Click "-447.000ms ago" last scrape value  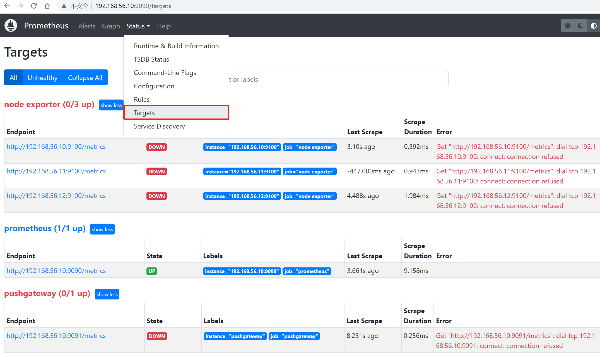[371, 171]
